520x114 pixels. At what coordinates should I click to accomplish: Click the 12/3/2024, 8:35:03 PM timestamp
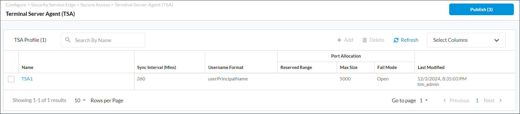pyautogui.click(x=442, y=79)
